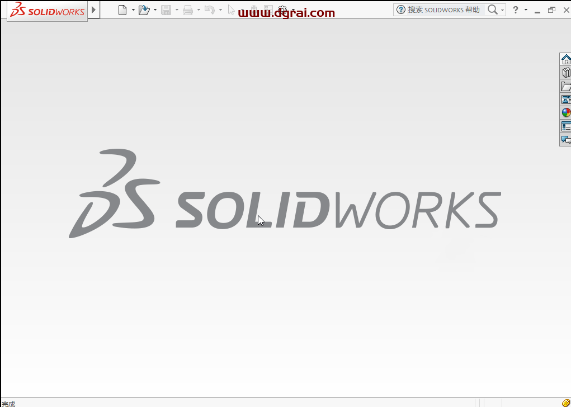Click the Save floppy disk icon

click(x=166, y=10)
